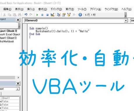The width and height of the screenshot is (134, 111).
Task: Open the アドイン(A) menu
Action: [96, 9]
